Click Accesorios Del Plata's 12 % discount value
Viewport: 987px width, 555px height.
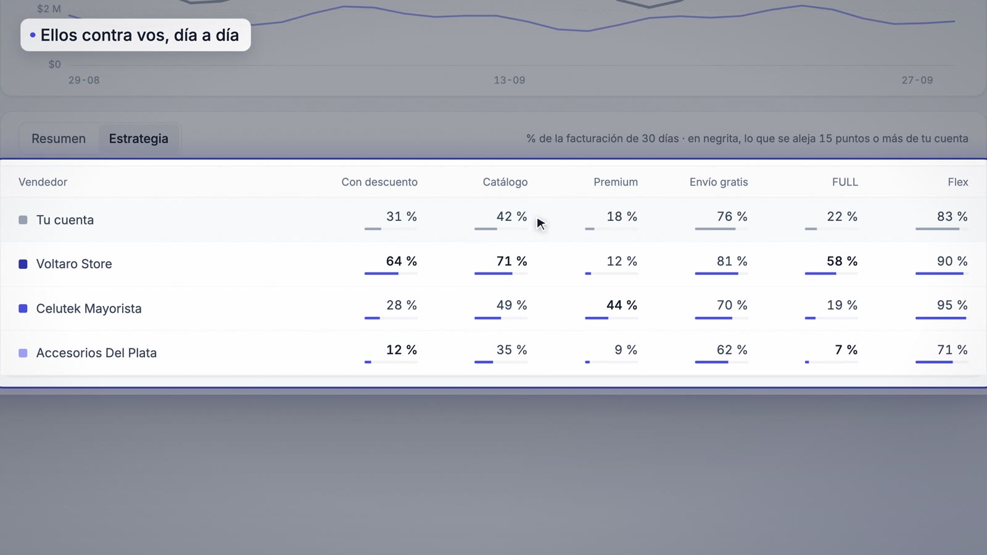[x=402, y=350]
